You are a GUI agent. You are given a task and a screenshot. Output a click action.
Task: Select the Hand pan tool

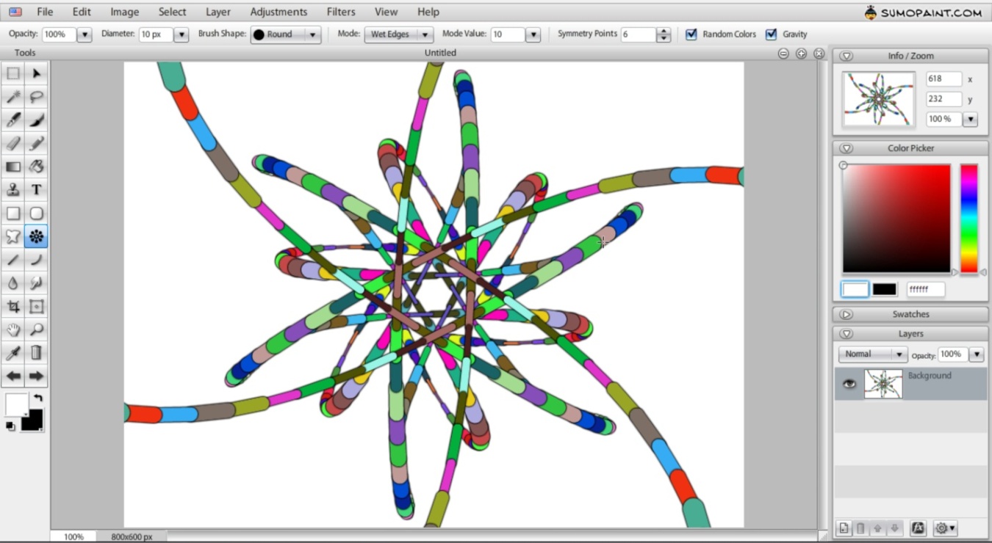tap(13, 329)
